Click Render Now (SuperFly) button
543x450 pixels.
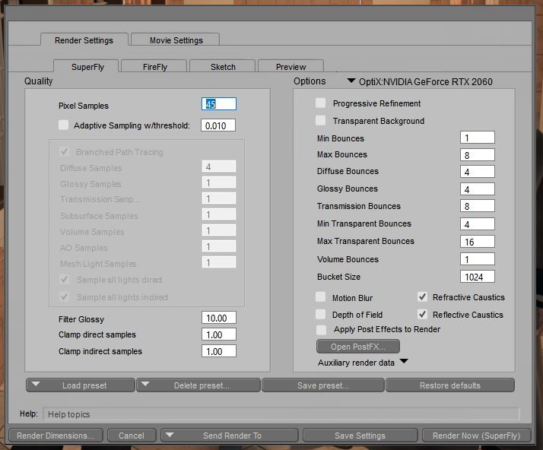click(x=476, y=436)
